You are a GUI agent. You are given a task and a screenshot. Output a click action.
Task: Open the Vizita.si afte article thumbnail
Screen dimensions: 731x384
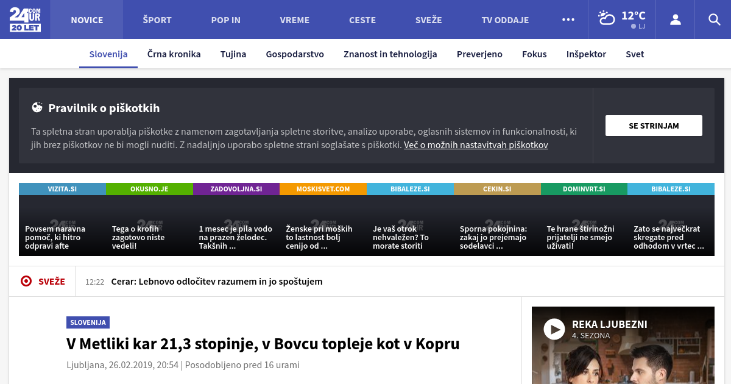tap(62, 225)
